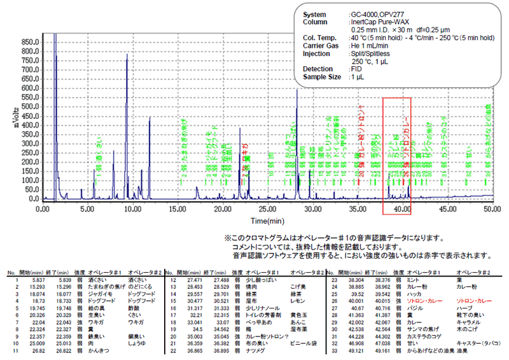The height and width of the screenshot is (360, 509).
Task: Click the "Time(min)" axis title
Action: 267,221
